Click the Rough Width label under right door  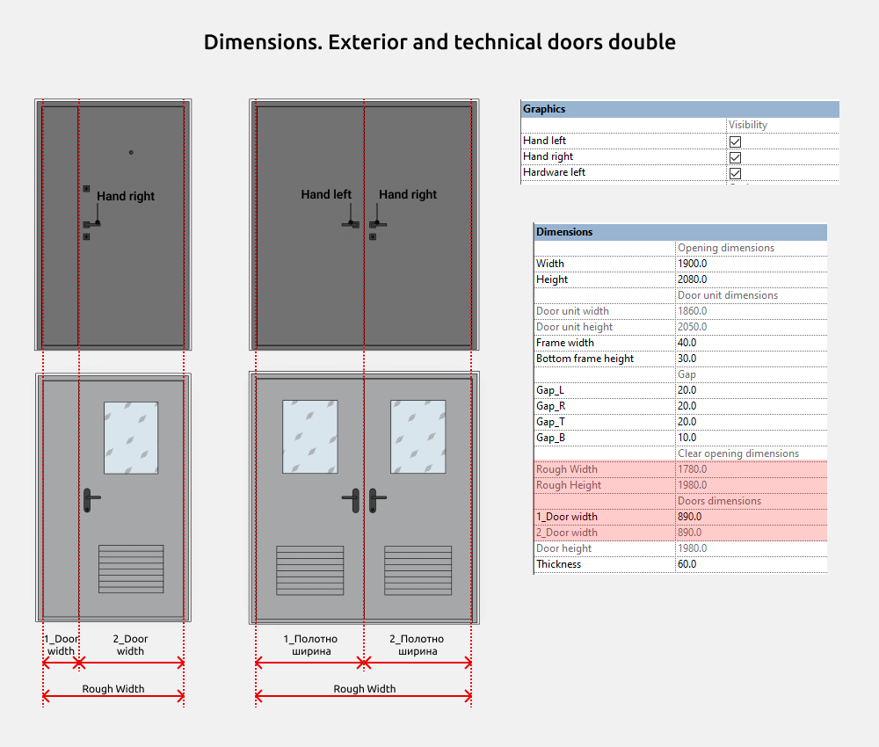(x=365, y=689)
